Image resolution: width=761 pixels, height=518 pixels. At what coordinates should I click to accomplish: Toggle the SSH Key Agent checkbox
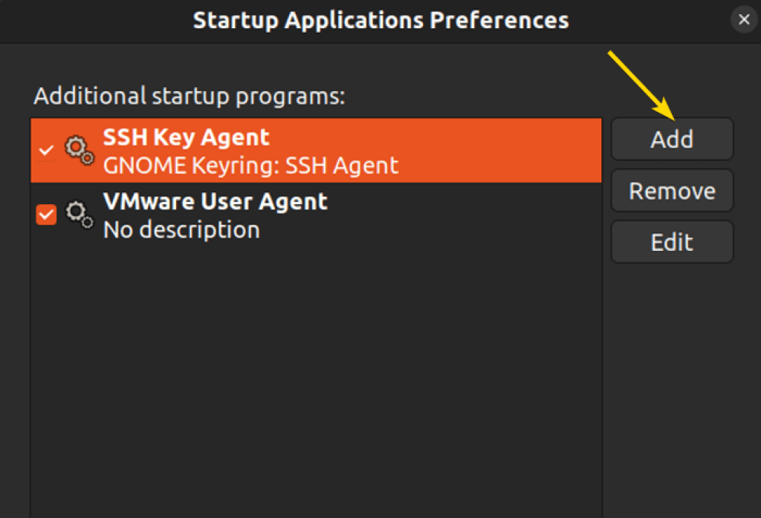pyautogui.click(x=46, y=150)
